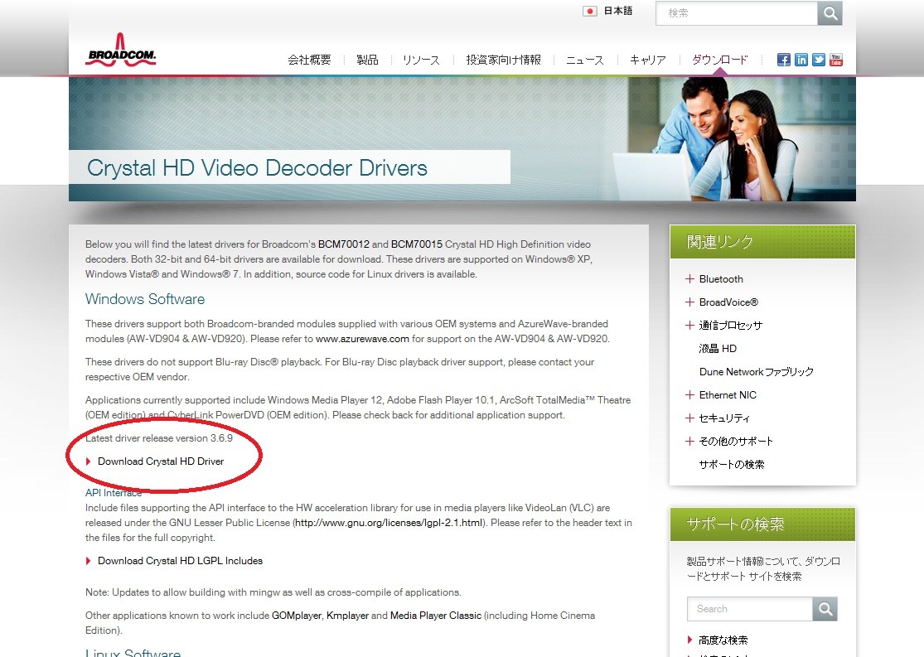Open the サポートの検索 sidebar link
This screenshot has width=924, height=657.
732,464
